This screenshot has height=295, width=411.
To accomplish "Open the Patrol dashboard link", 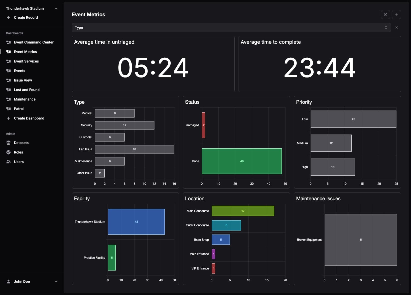I will click(19, 109).
